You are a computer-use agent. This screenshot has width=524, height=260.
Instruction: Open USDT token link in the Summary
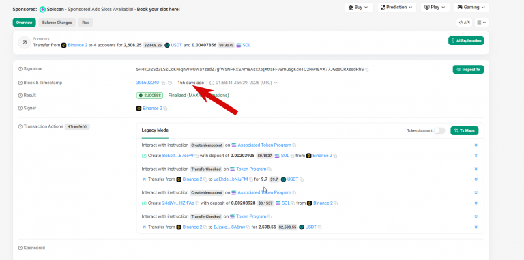click(176, 45)
